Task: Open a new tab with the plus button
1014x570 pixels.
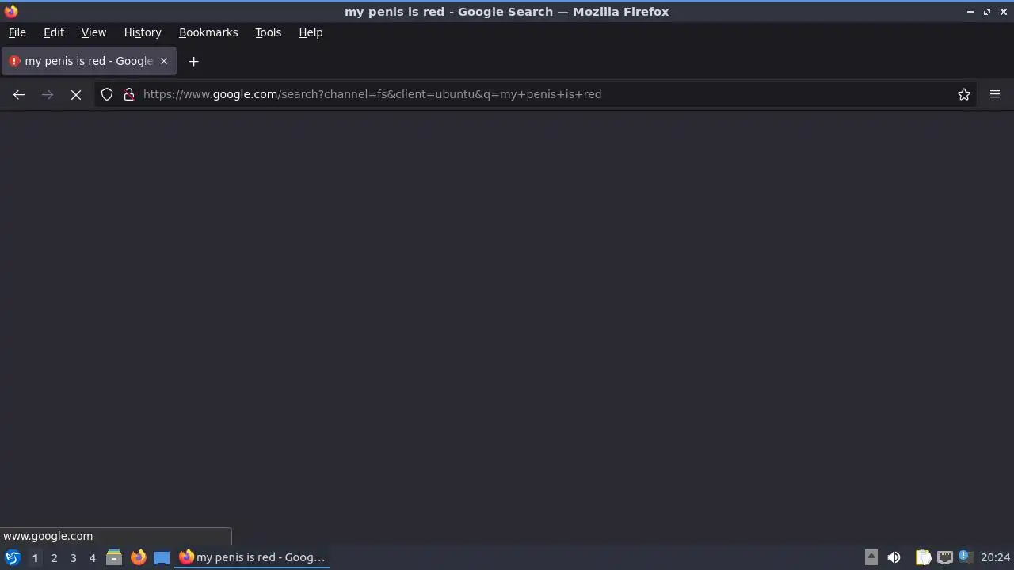Action: pyautogui.click(x=193, y=61)
